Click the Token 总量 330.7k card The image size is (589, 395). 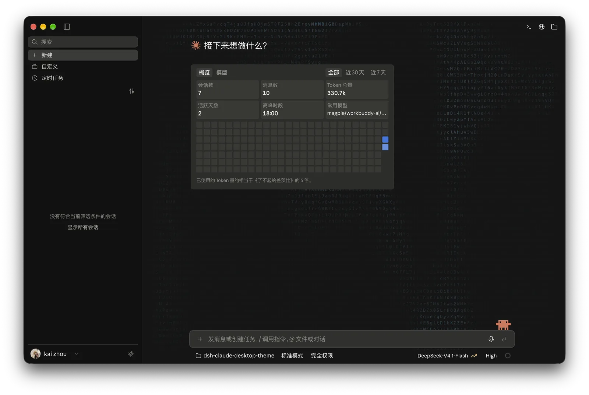(357, 89)
